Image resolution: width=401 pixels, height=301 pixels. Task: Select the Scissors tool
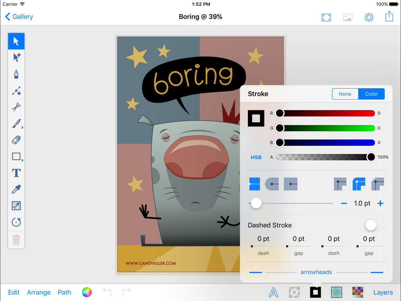[x=16, y=107]
